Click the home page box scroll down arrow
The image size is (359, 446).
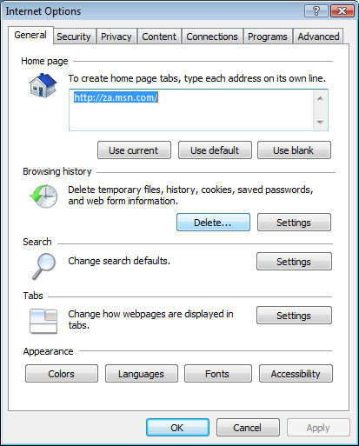[320, 122]
